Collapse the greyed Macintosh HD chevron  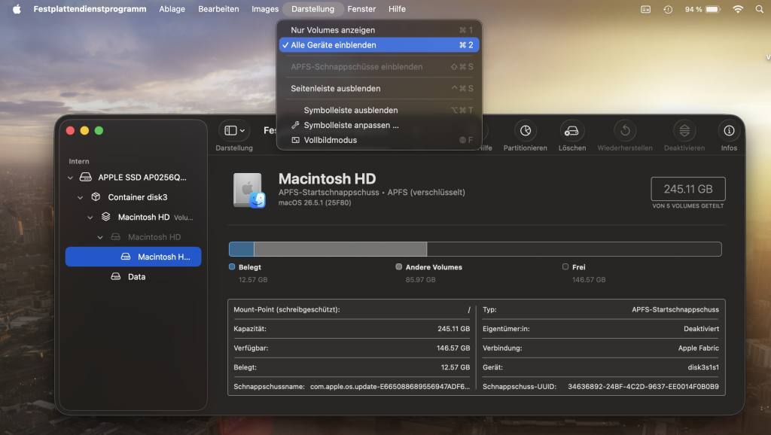pyautogui.click(x=100, y=237)
